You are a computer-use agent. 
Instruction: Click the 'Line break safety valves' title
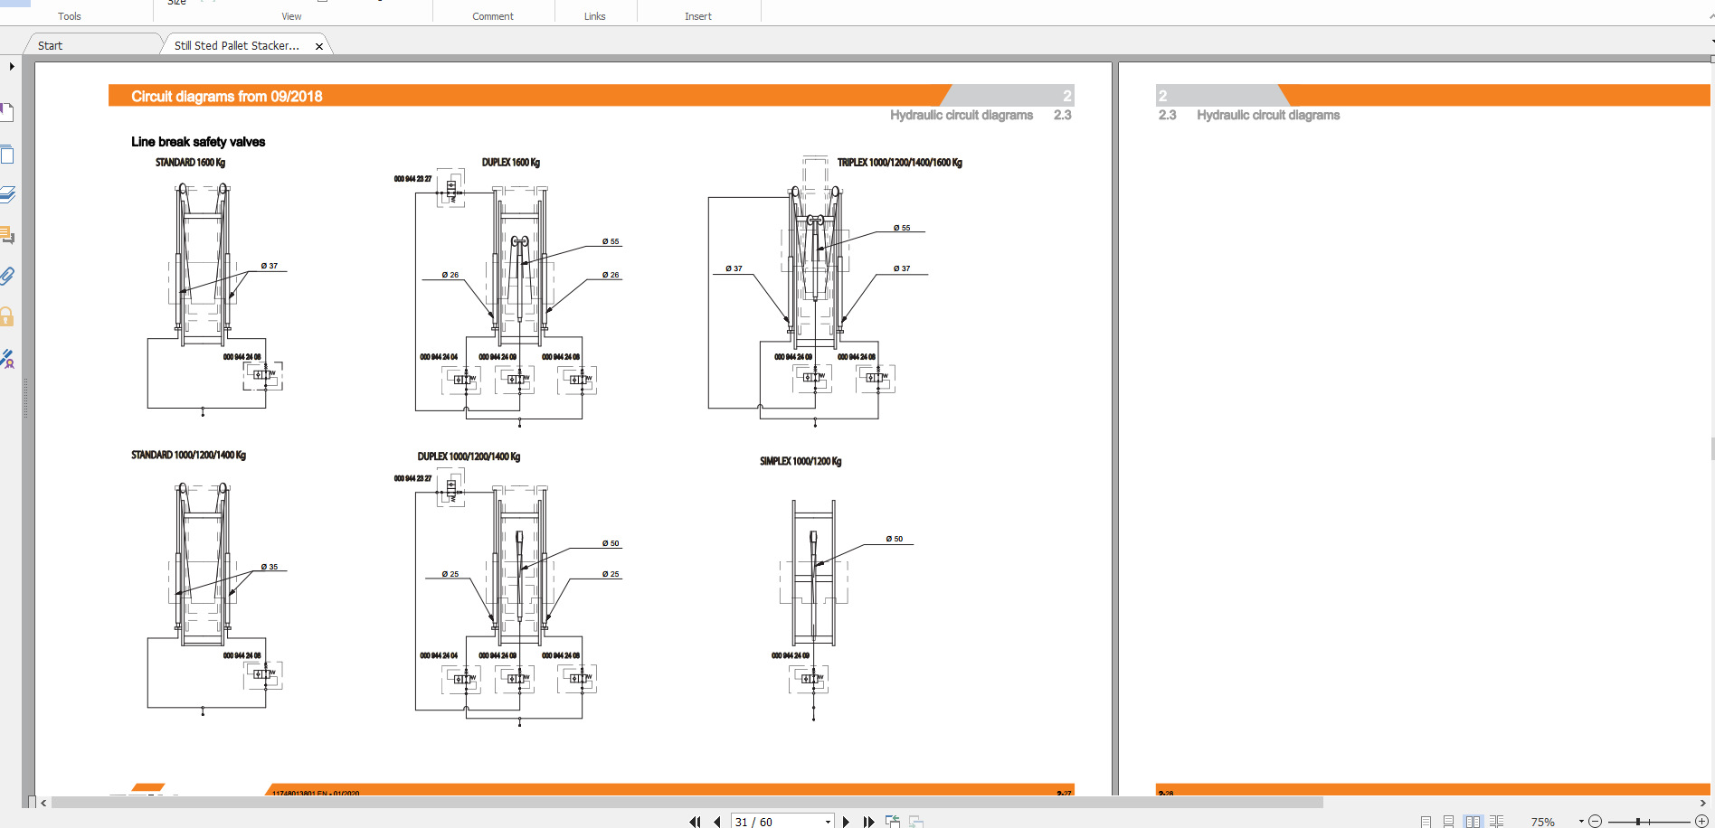point(198,142)
